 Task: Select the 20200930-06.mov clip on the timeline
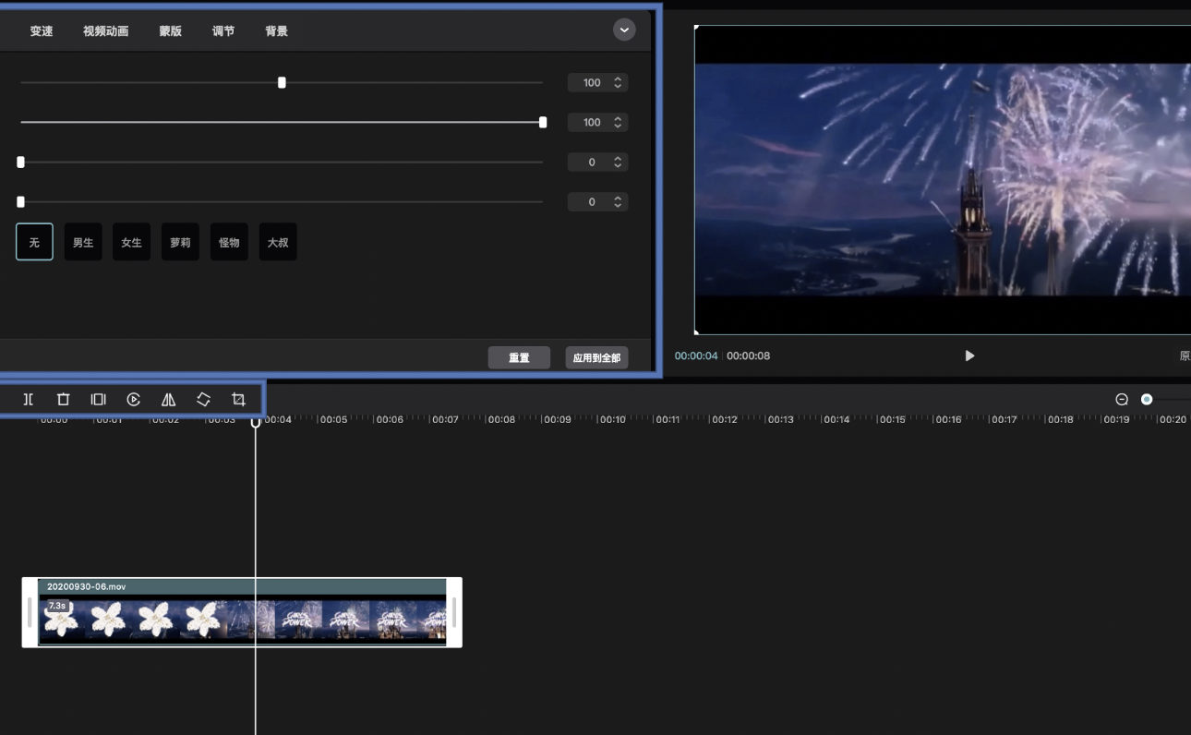pos(242,612)
